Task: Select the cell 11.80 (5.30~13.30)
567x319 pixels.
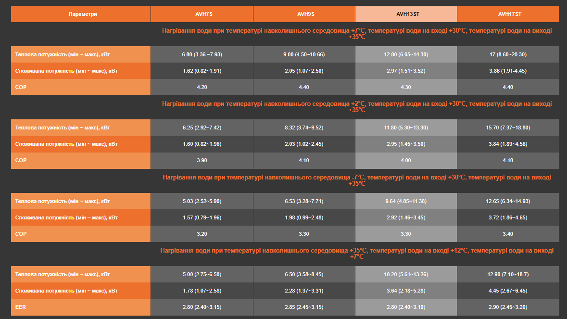Action: [x=406, y=128]
